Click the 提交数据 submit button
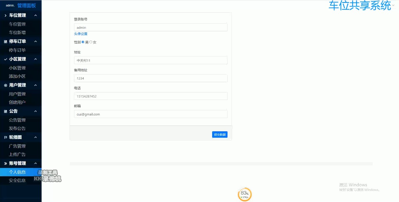The height and width of the screenshot is (202, 399). pos(219,134)
